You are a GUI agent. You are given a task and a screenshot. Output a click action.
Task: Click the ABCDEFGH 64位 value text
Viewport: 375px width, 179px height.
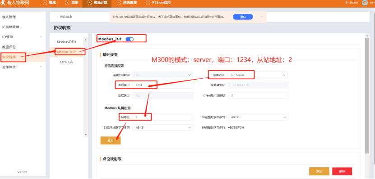pos(236,128)
